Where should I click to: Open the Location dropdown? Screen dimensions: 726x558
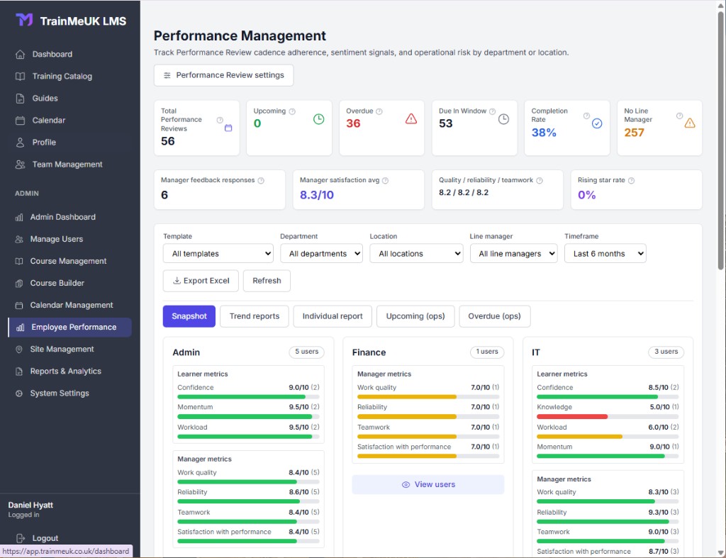tap(416, 253)
